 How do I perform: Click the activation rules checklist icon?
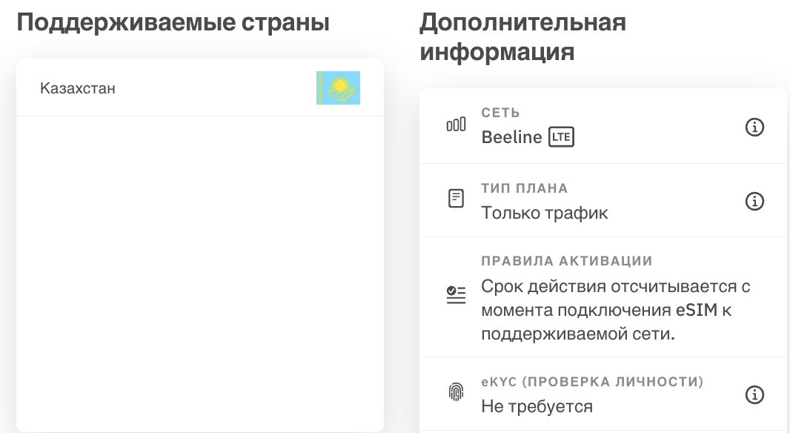click(x=456, y=294)
